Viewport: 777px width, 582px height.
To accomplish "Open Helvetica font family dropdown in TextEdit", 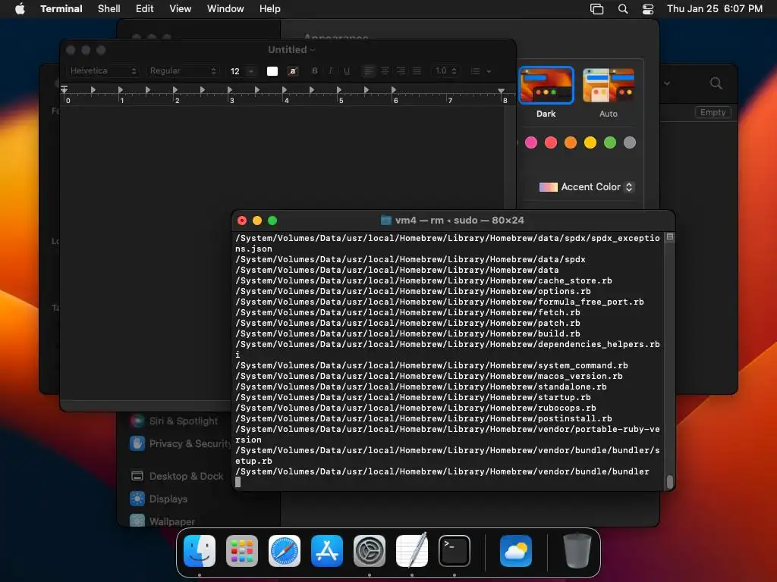I will pos(102,70).
